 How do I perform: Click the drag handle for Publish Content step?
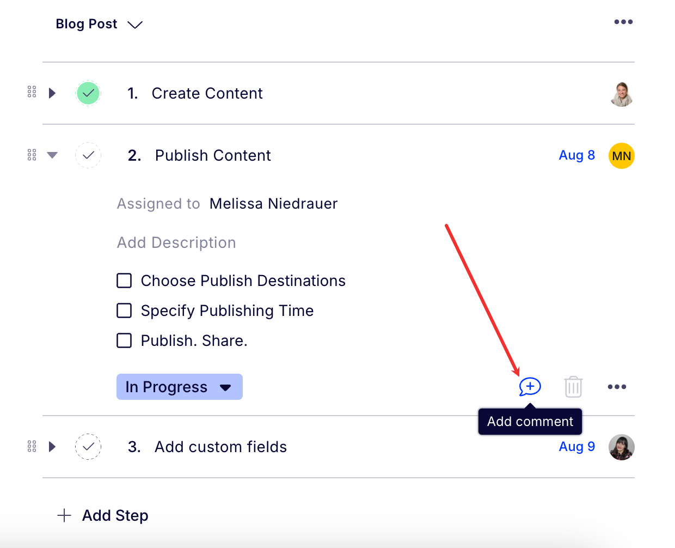[32, 155]
